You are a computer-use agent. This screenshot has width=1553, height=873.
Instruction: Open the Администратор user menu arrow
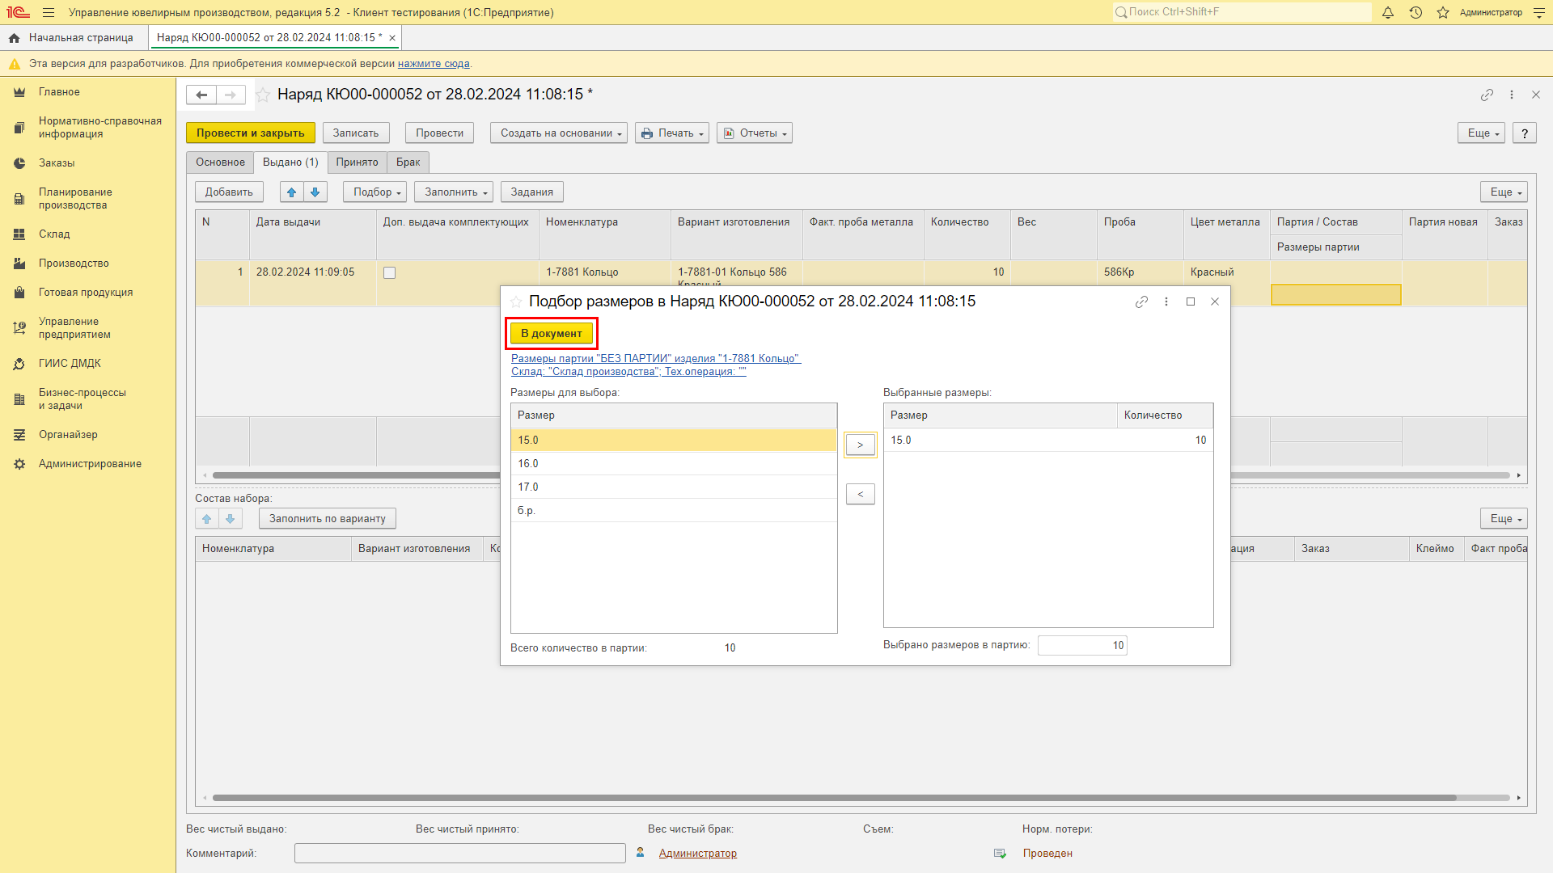(x=1539, y=12)
